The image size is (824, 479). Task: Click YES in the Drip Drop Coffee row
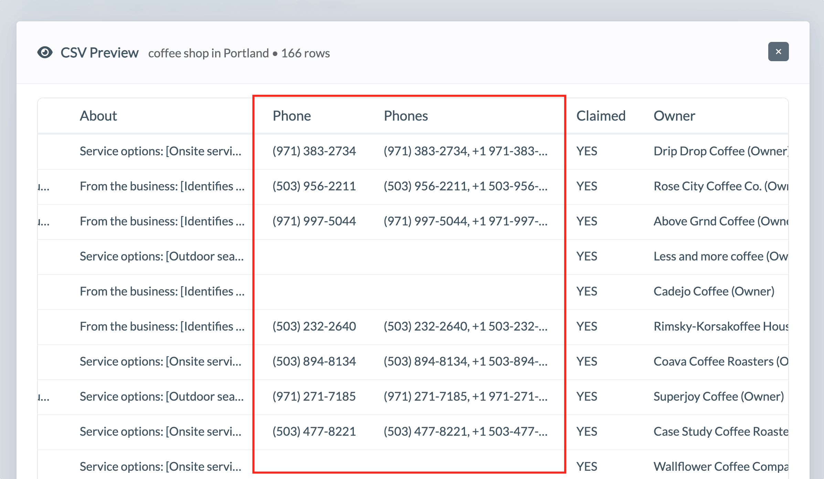[587, 151]
